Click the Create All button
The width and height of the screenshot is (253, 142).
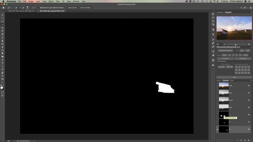[221, 67]
